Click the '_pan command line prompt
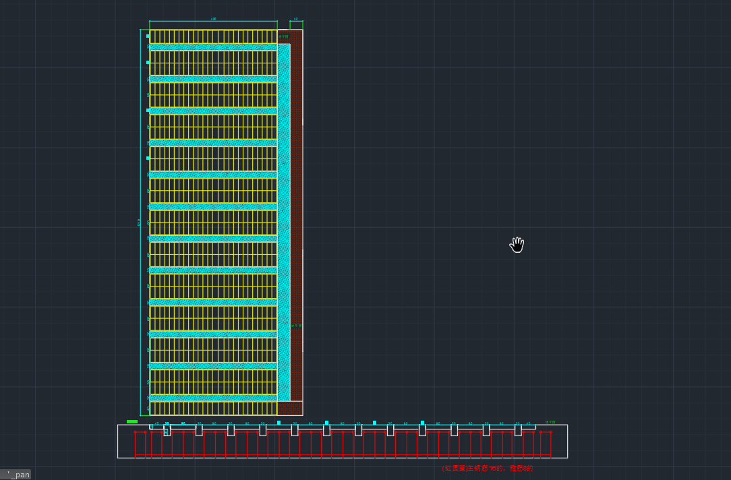Viewport: 731px width, 480px height. 18,475
